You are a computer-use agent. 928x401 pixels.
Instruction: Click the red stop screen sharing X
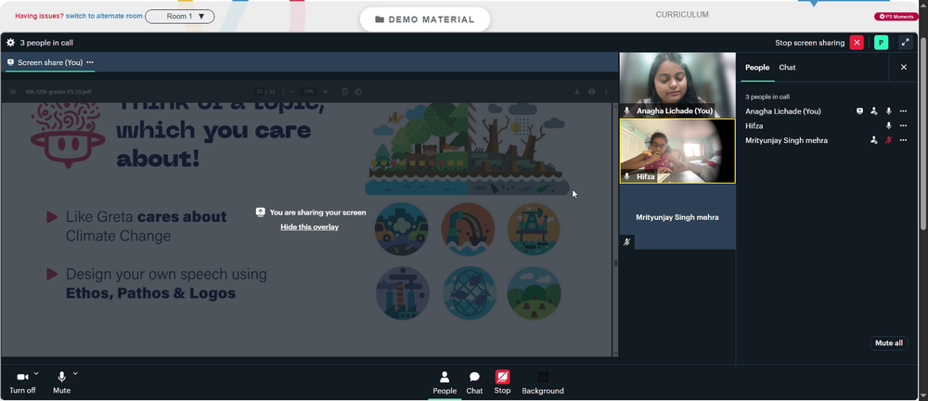pos(857,43)
